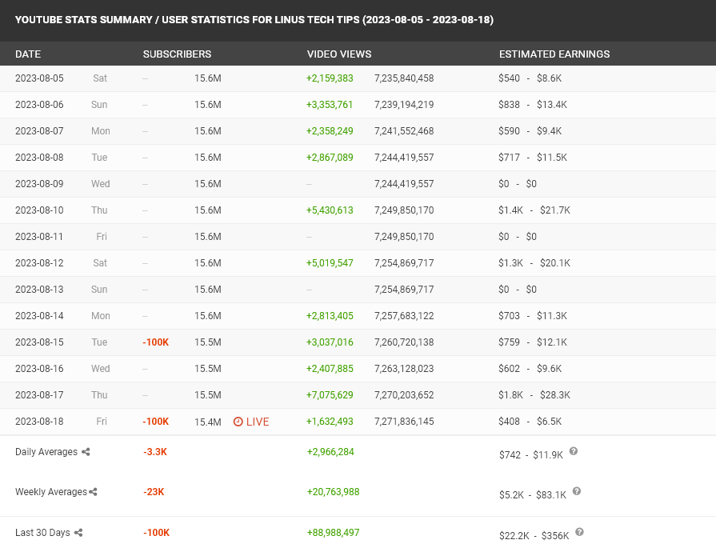Click total views 7,260,720,138
The image size is (716, 552).
[404, 342]
